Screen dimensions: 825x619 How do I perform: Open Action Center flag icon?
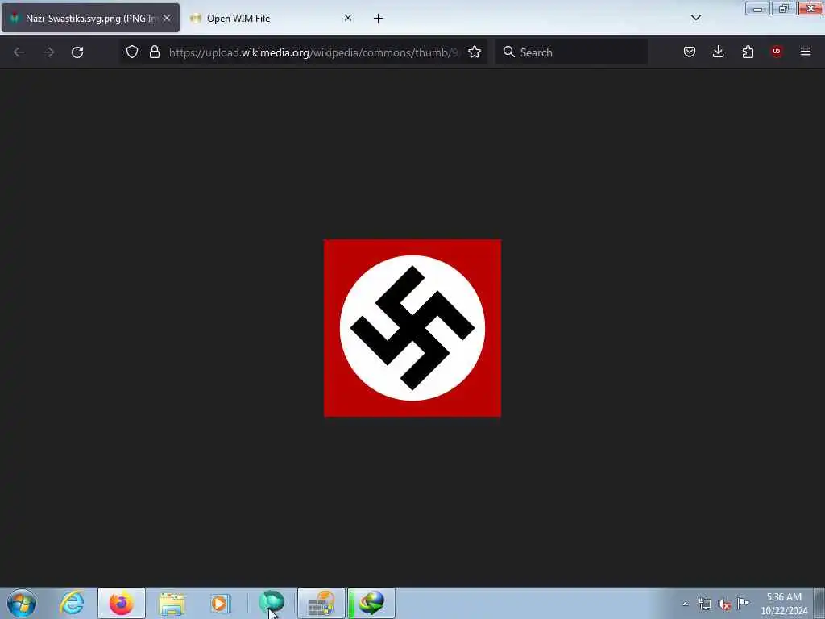743,603
